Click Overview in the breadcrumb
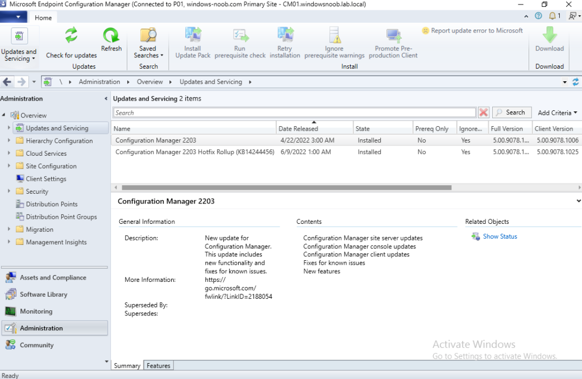Viewport: 582px width, 379px height. pyautogui.click(x=149, y=82)
